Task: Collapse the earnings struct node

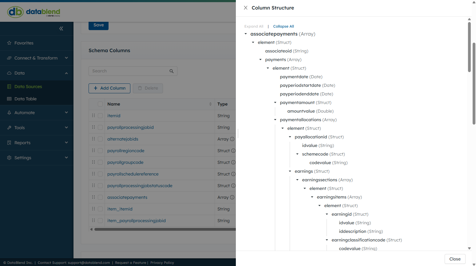Action: (290, 171)
